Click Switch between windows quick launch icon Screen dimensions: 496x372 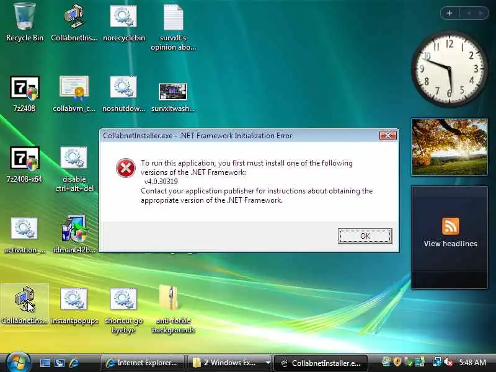60,363
